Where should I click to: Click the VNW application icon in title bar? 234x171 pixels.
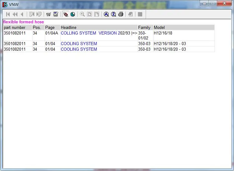[5, 5]
